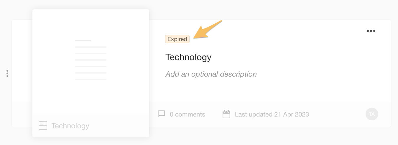Open the 0 comments link
Image resolution: width=398 pixels, height=145 pixels.
coord(187,114)
